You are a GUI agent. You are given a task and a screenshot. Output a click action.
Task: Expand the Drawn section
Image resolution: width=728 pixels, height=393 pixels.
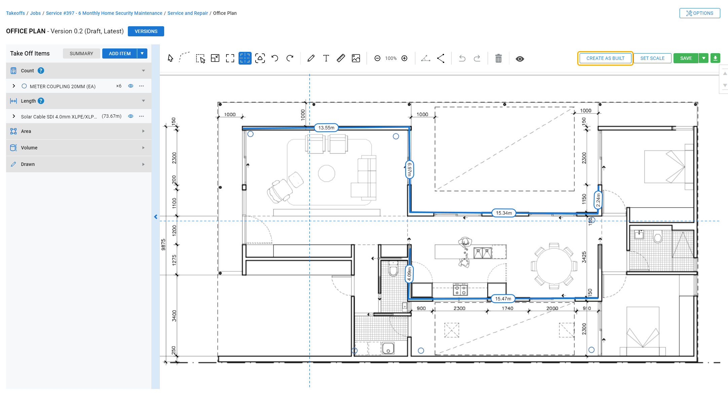click(144, 165)
